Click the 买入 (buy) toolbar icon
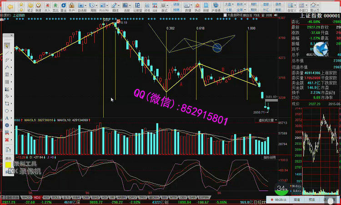The height and width of the screenshot is (205, 341). click(47, 7)
